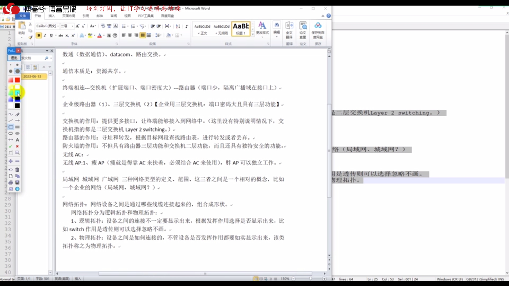
Task: Open the Calibri font name dropdown
Action: point(58,26)
